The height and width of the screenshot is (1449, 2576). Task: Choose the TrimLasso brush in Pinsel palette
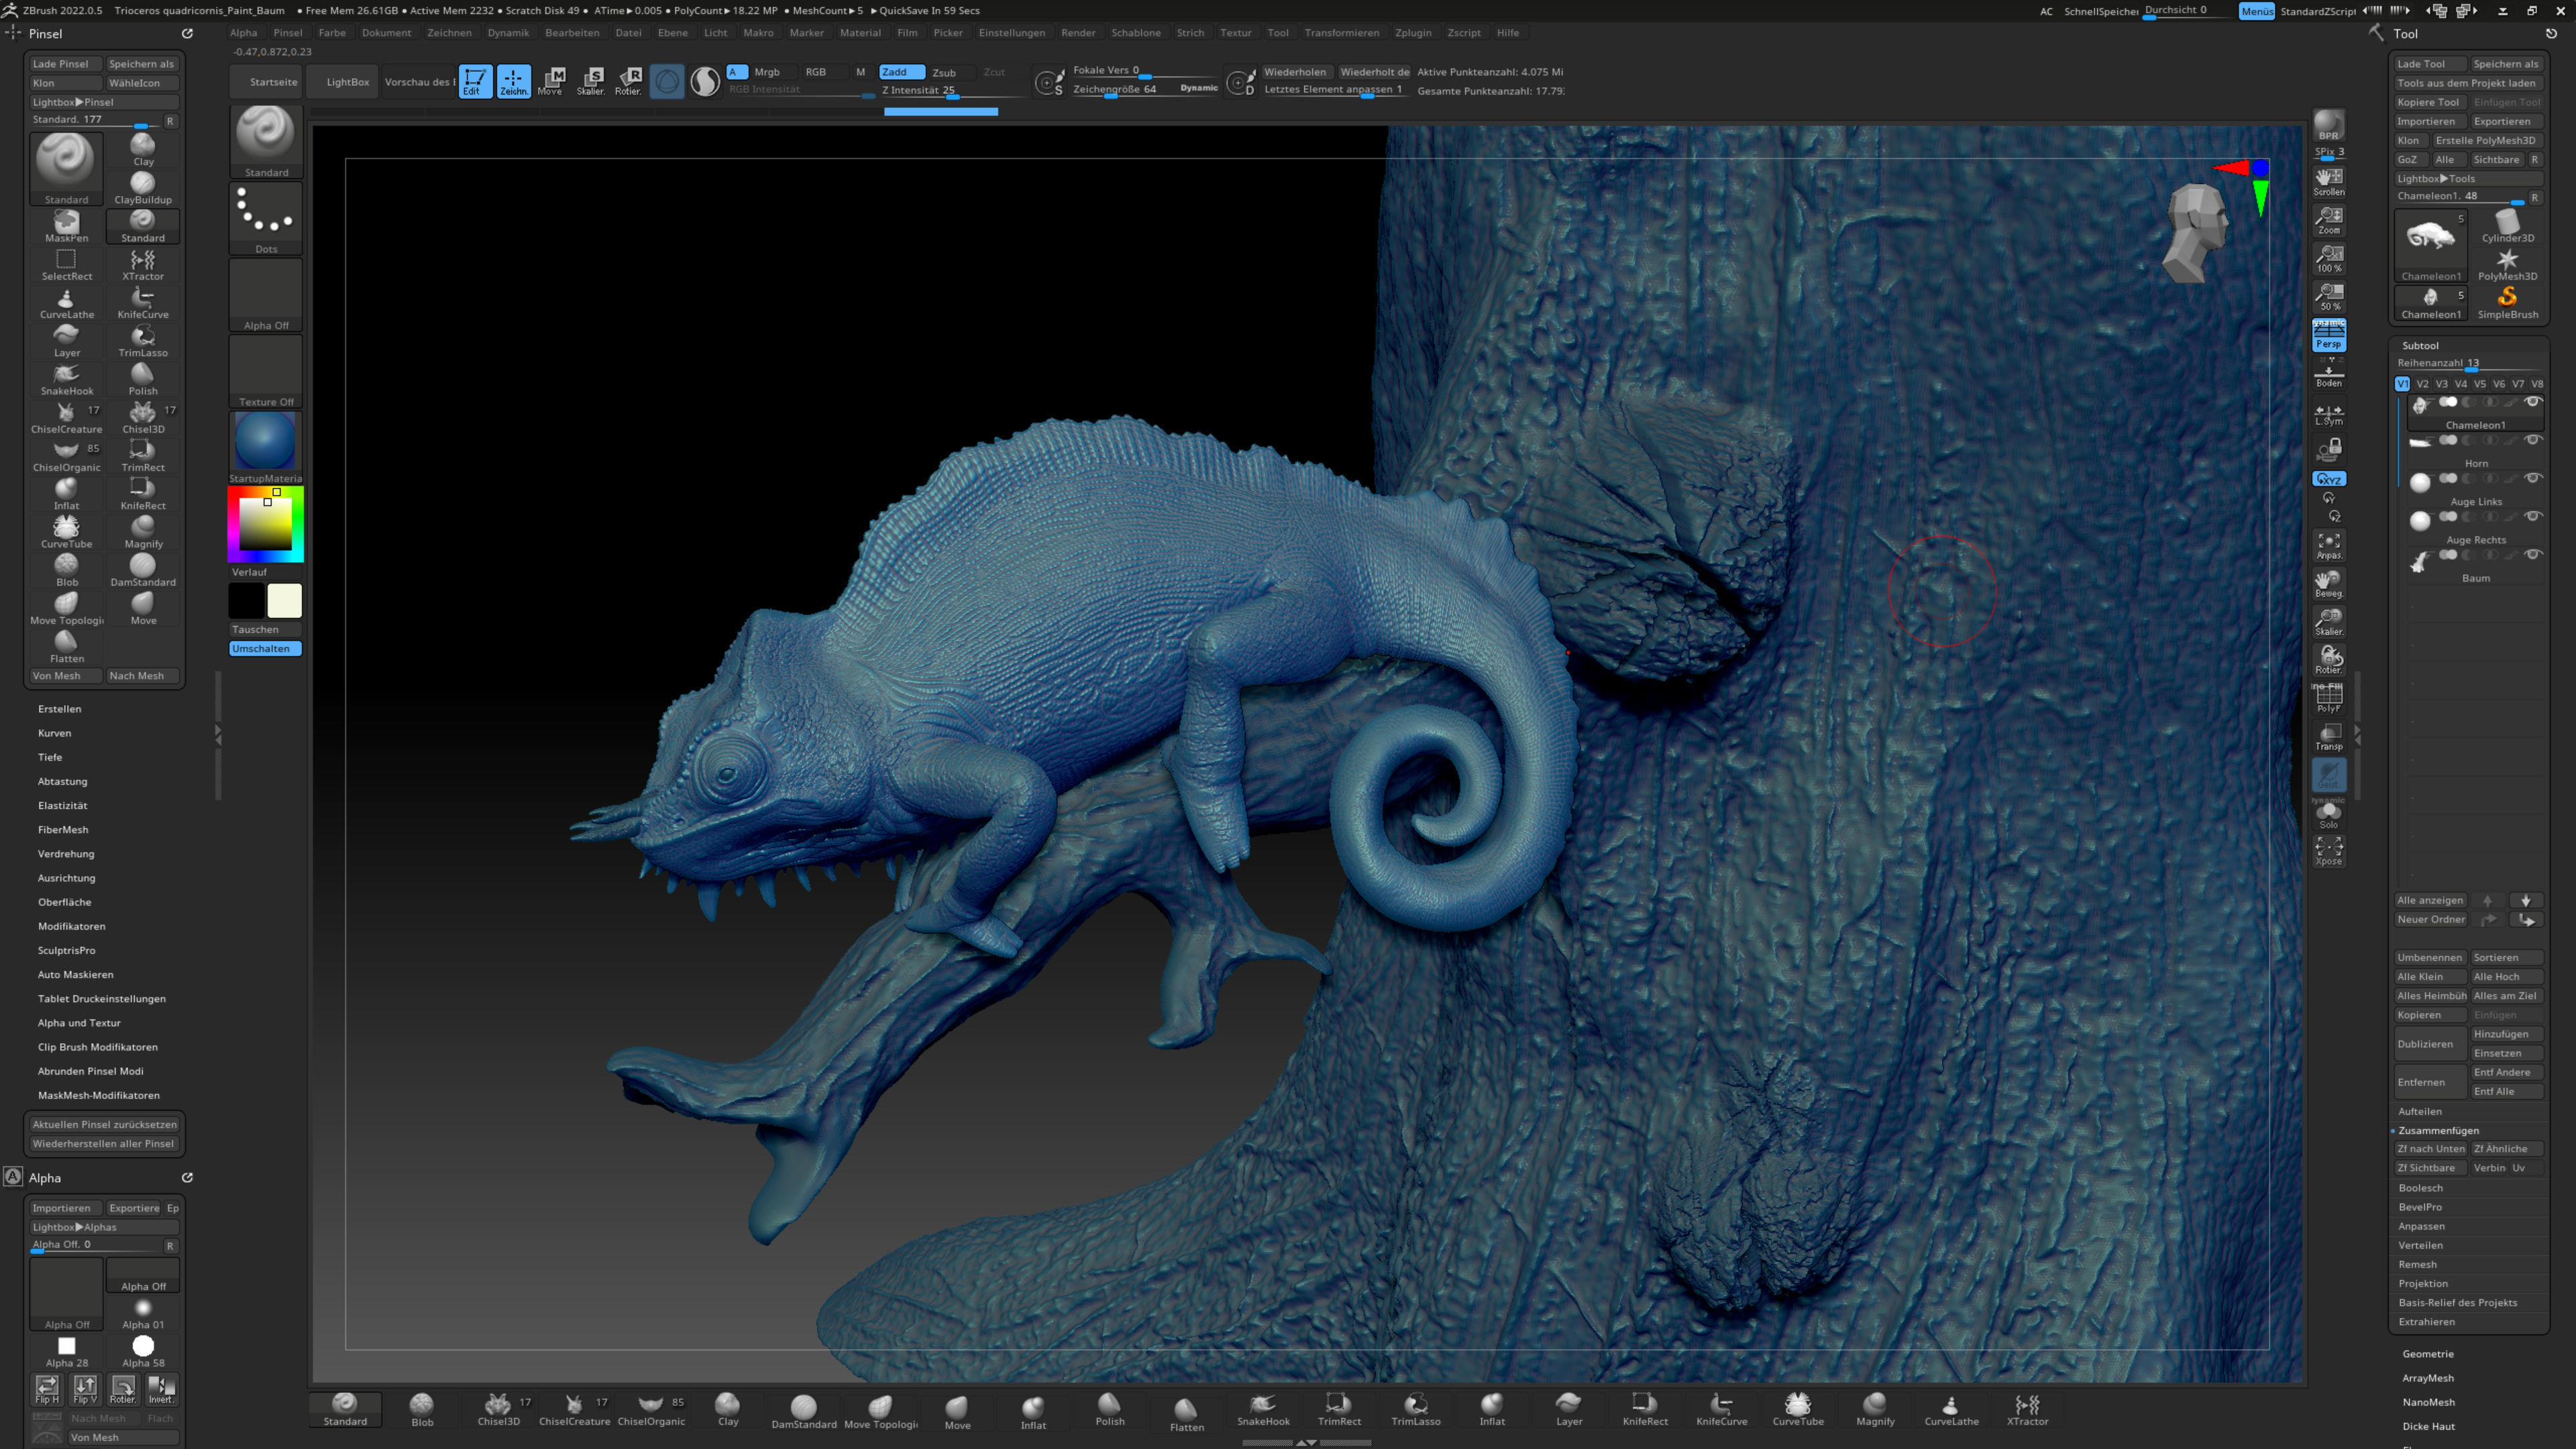pos(143,341)
